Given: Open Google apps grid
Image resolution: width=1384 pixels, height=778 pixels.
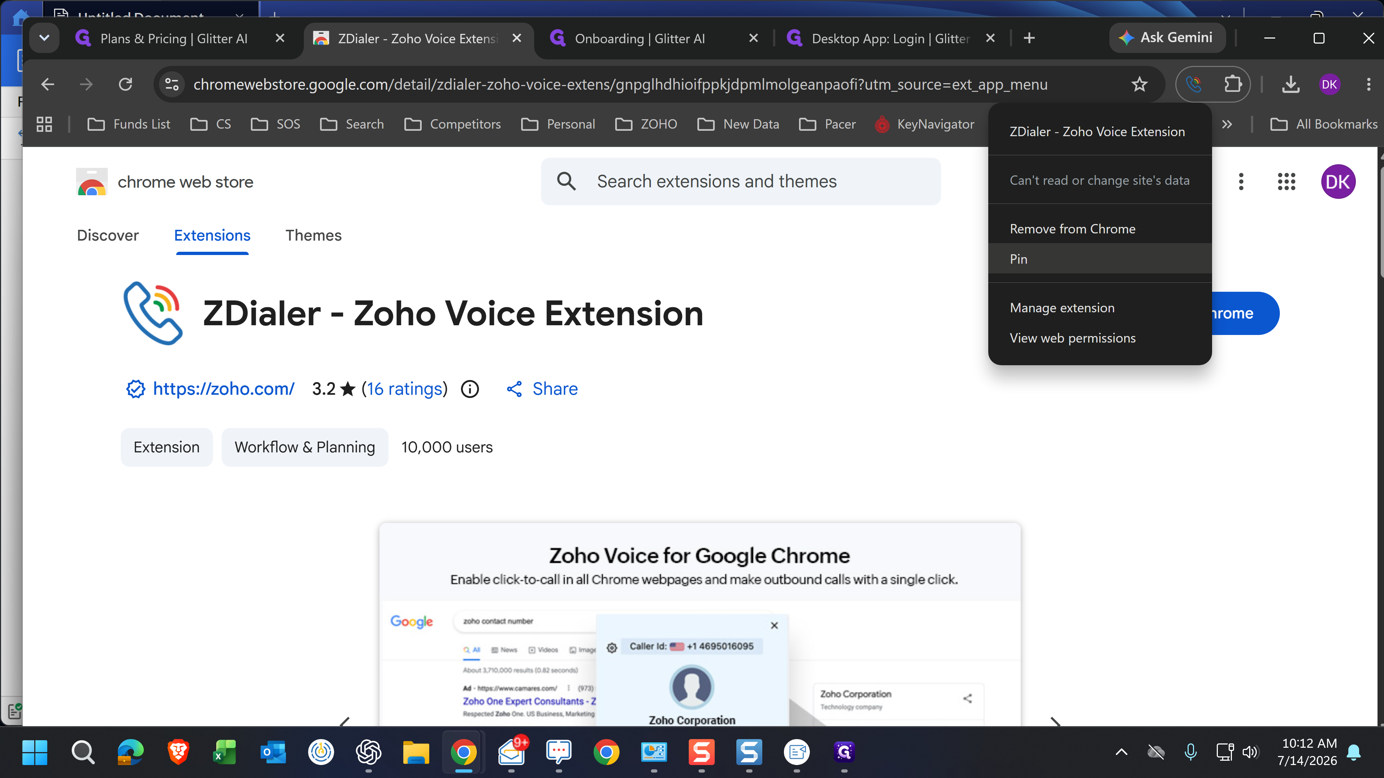Looking at the screenshot, I should [x=1286, y=182].
